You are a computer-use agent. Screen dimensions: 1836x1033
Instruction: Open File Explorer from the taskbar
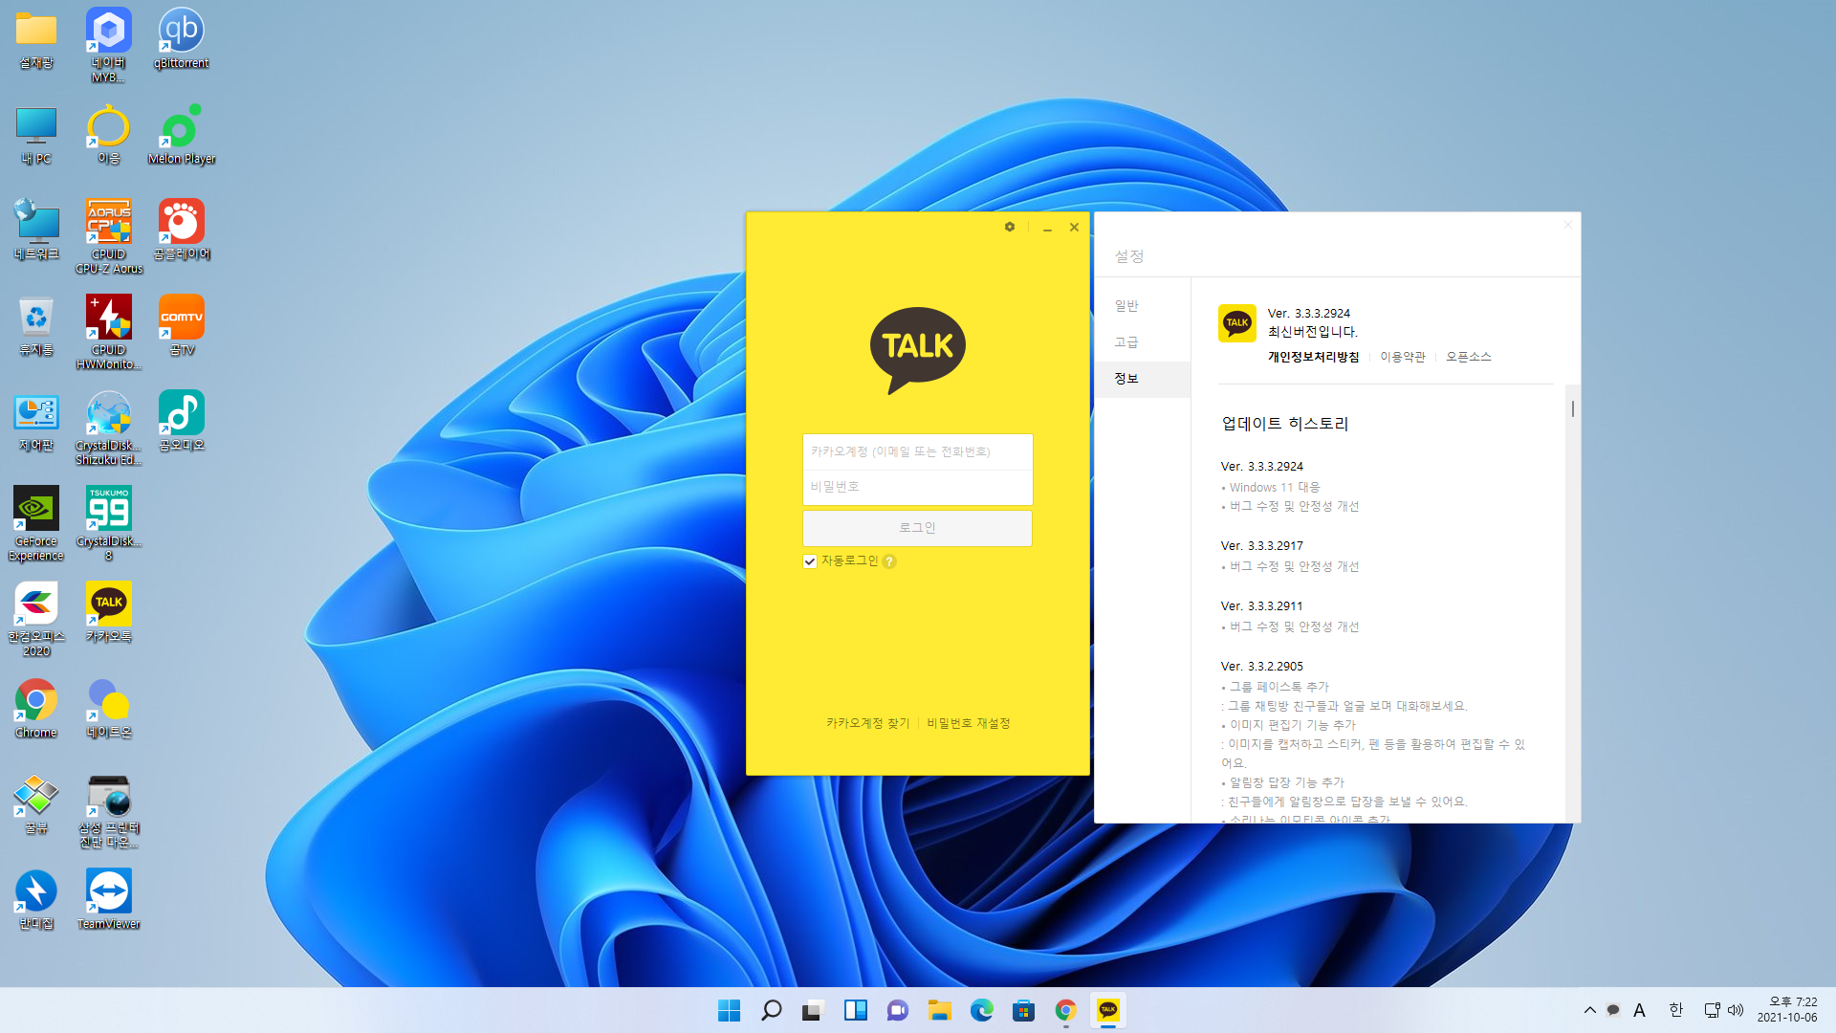pos(939,1010)
